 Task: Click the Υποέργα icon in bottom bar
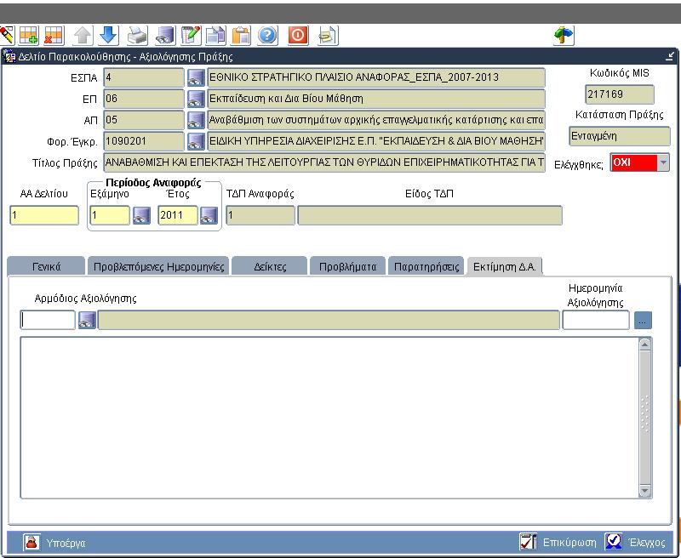pyautogui.click(x=31, y=543)
